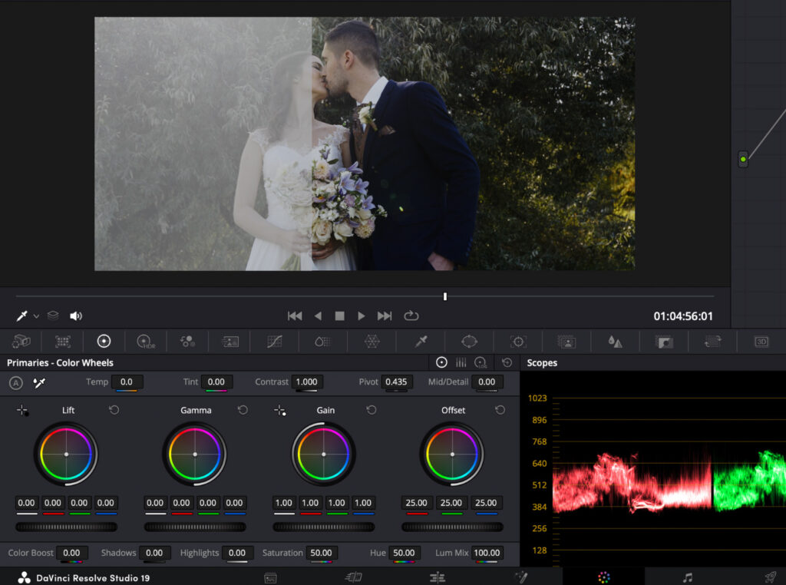This screenshot has height=585, width=786.
Task: Open the Tracker palette icon
Action: pos(518,342)
